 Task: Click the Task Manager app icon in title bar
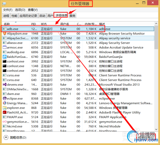tap(4, 4)
